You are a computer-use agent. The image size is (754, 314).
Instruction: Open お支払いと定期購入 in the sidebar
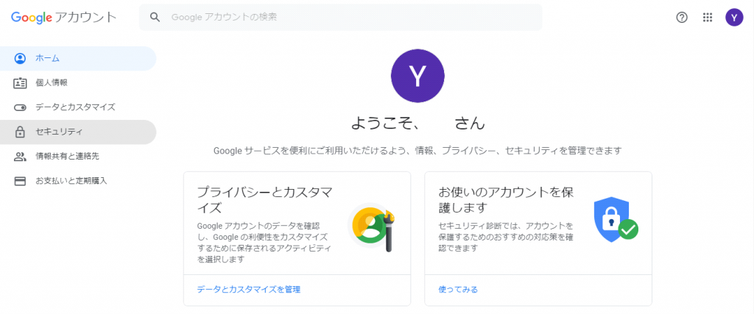[x=78, y=181]
